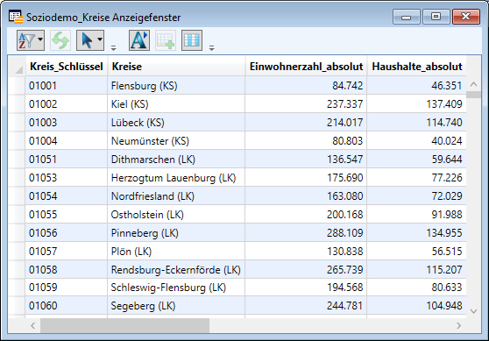Click the horizontal scrollbar thumb
Screen dimensions: 489x341
[124, 326]
